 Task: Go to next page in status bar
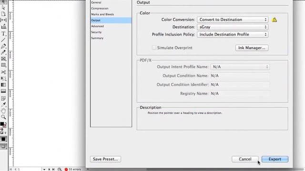(49, 169)
